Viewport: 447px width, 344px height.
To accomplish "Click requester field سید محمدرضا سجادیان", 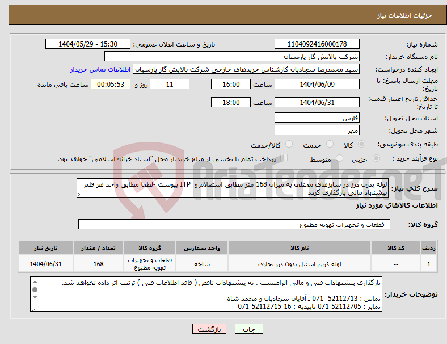I will pyautogui.click(x=246, y=69).
